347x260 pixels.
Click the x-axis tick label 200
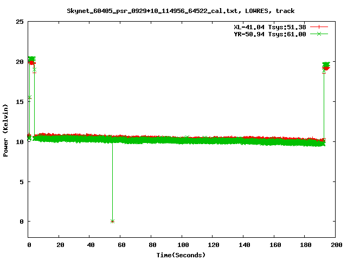337,245
